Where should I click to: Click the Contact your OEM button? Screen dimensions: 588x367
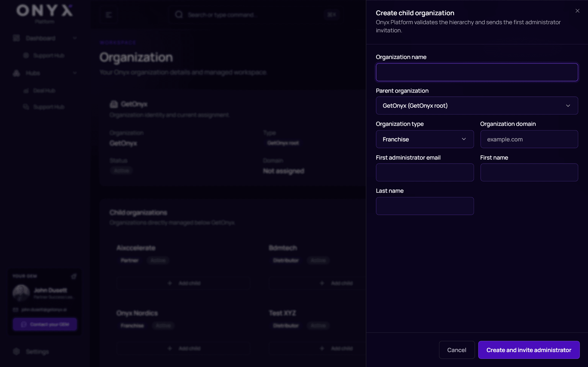pos(45,324)
